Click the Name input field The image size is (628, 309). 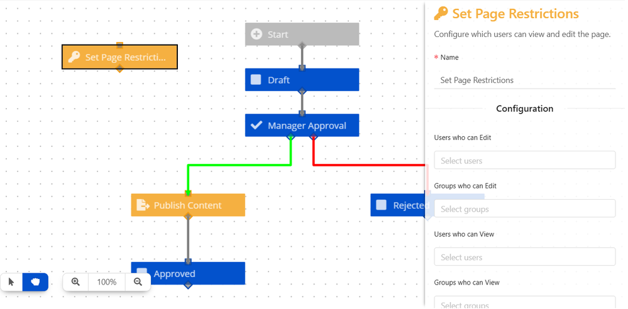pos(524,80)
